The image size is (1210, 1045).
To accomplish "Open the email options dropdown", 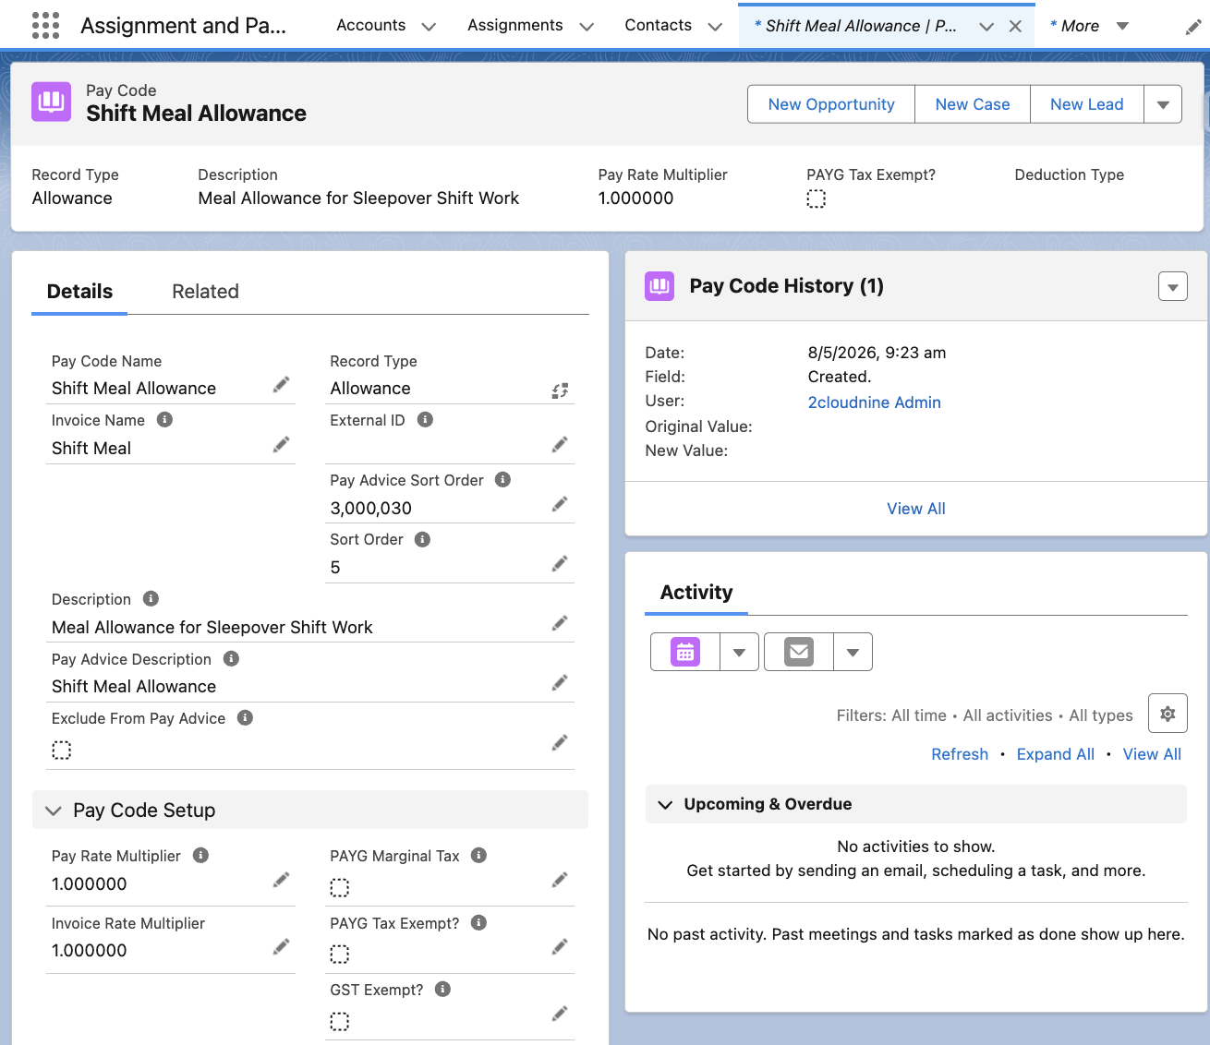I will click(853, 652).
